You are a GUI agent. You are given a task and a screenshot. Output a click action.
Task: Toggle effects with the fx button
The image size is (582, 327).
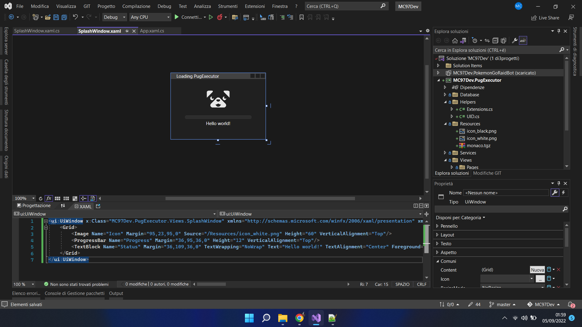coord(48,199)
